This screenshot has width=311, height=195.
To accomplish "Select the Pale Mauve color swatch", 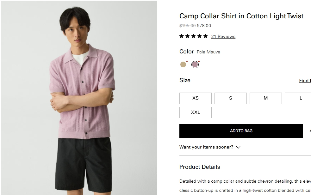I will click(195, 64).
